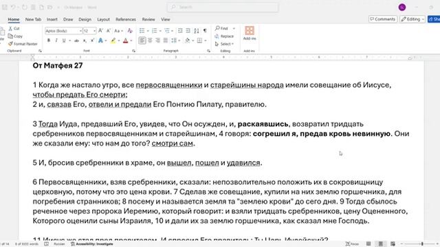Viewport: 440px width, 247px height.
Task: Start a numbered list
Action: pyautogui.click(x=154, y=30)
